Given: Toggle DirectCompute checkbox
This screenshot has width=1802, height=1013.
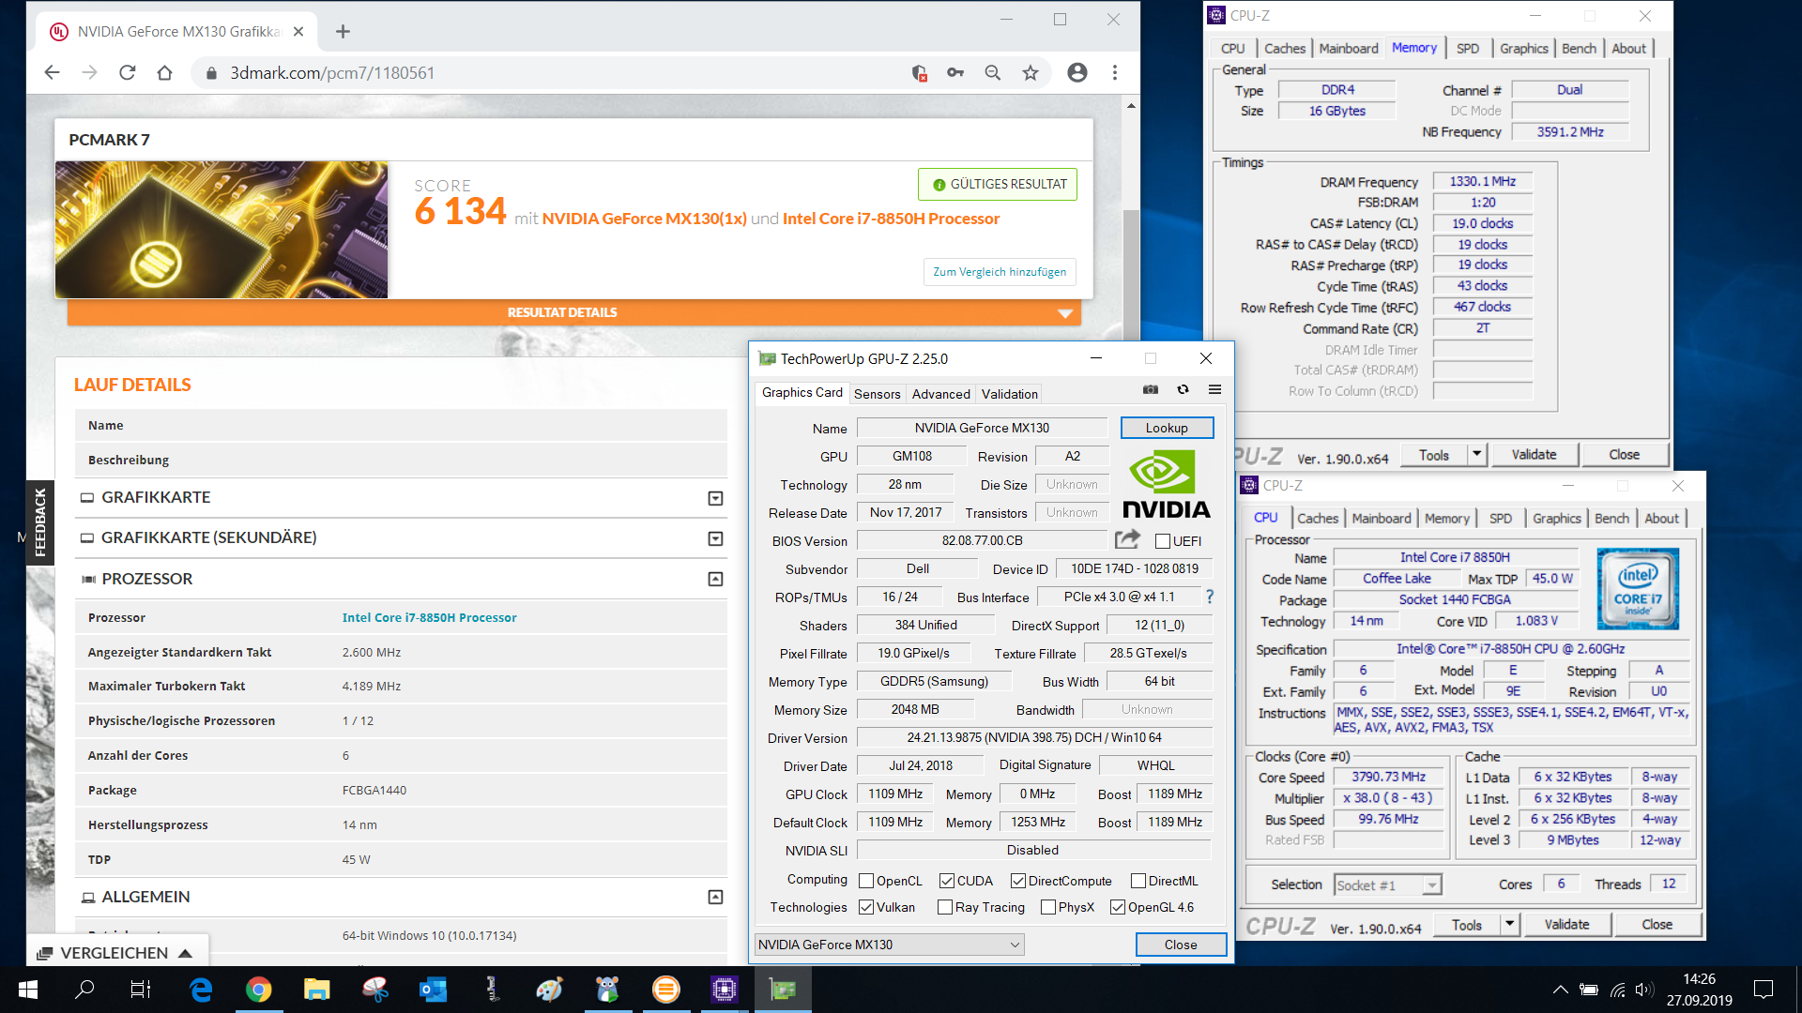Looking at the screenshot, I should pos(1017,881).
